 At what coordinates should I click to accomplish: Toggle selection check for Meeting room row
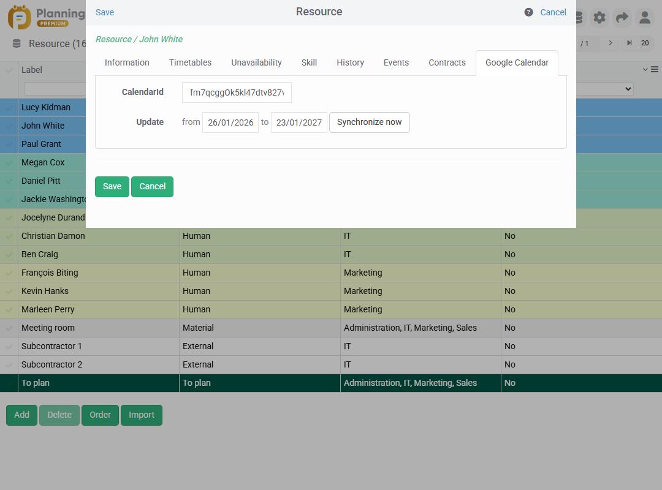click(9, 328)
